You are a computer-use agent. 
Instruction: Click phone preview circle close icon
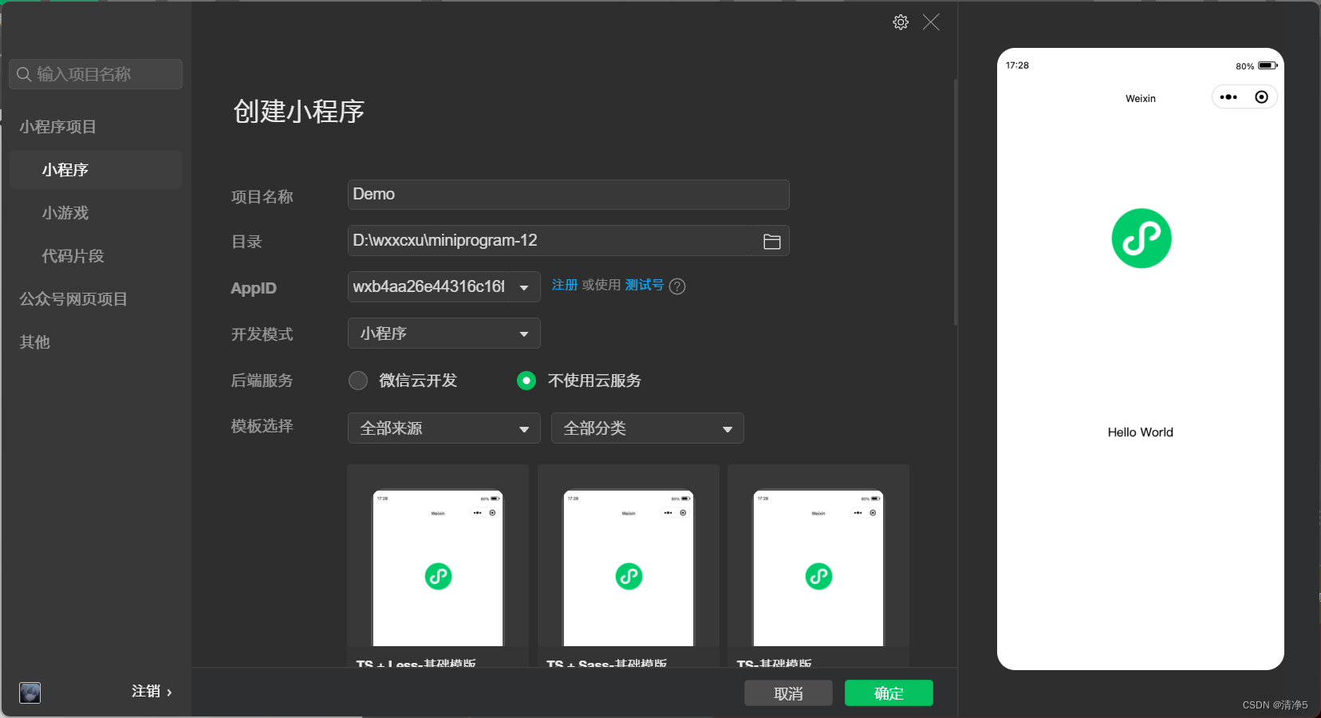coord(1261,97)
